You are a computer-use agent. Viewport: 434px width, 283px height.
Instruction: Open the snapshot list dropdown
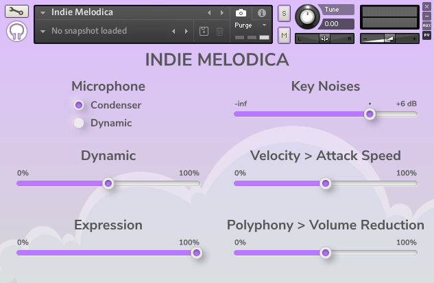point(43,31)
